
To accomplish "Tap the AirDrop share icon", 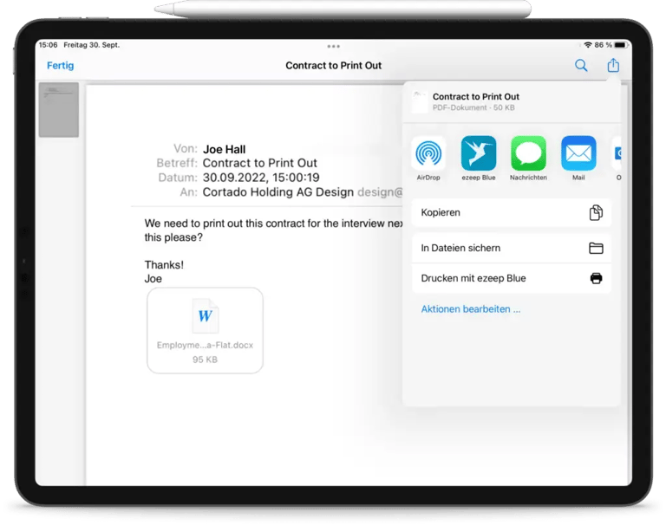I will pyautogui.click(x=428, y=153).
